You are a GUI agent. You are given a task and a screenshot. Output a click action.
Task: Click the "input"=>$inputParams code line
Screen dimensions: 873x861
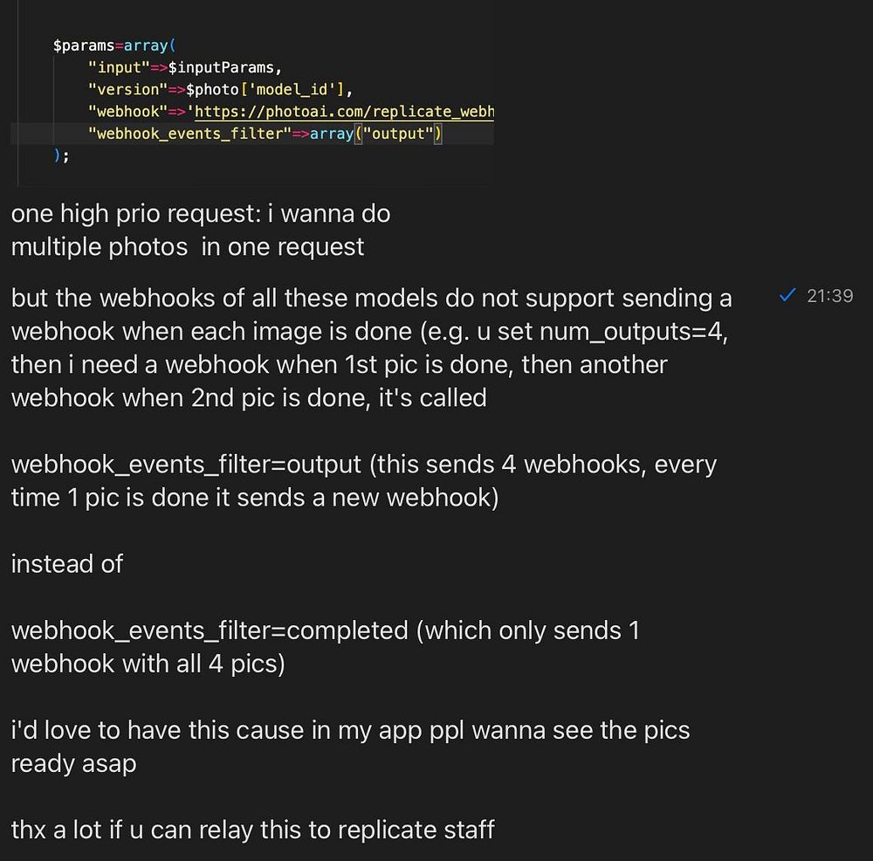tap(184, 67)
